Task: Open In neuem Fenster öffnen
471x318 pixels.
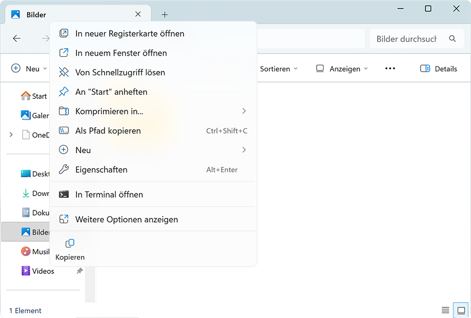Action: [121, 53]
